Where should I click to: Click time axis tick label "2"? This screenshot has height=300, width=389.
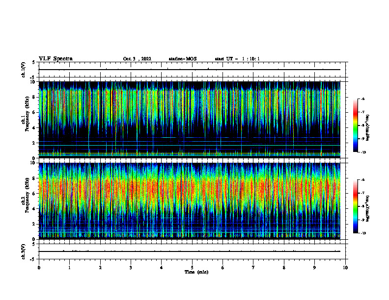(x=100, y=268)
